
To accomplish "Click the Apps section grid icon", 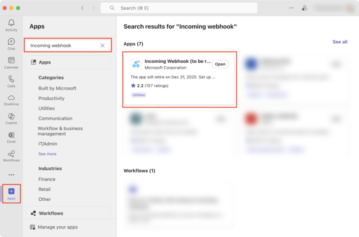I will coord(34,62).
